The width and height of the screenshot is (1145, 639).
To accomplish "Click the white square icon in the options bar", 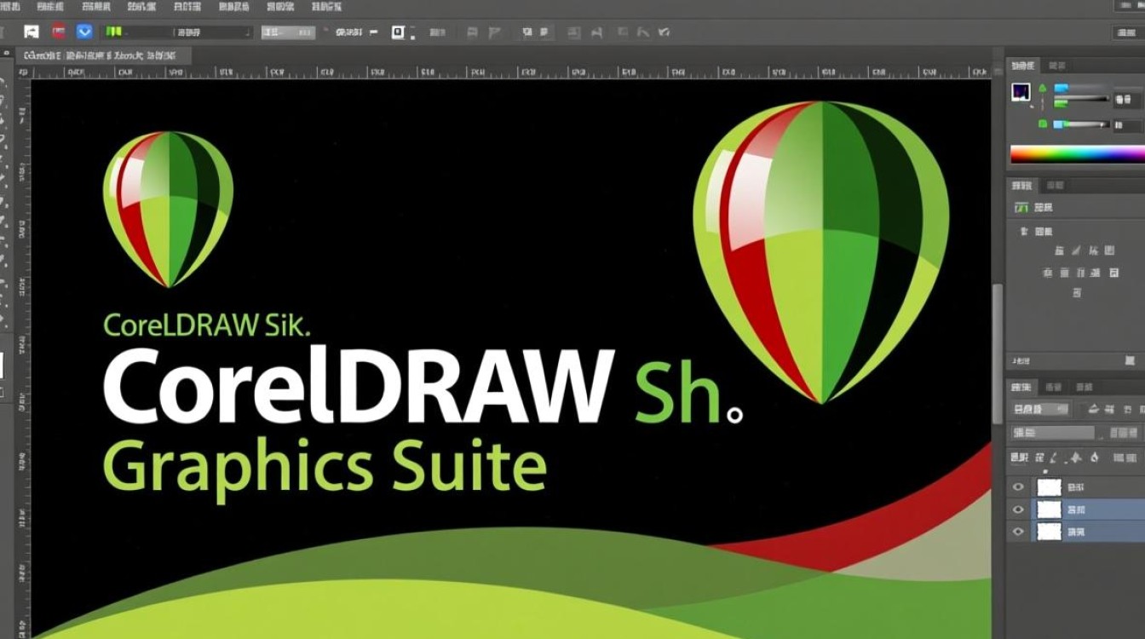I will click(x=398, y=32).
